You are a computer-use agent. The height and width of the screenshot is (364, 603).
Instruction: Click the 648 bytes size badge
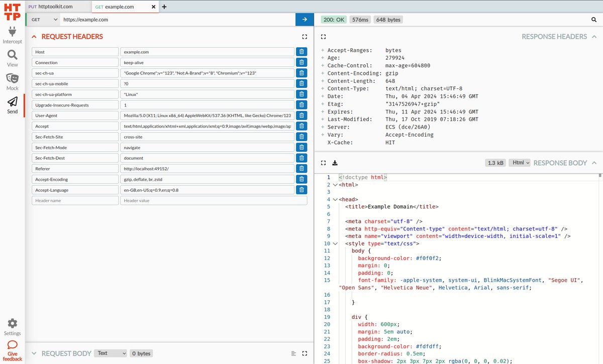point(388,20)
